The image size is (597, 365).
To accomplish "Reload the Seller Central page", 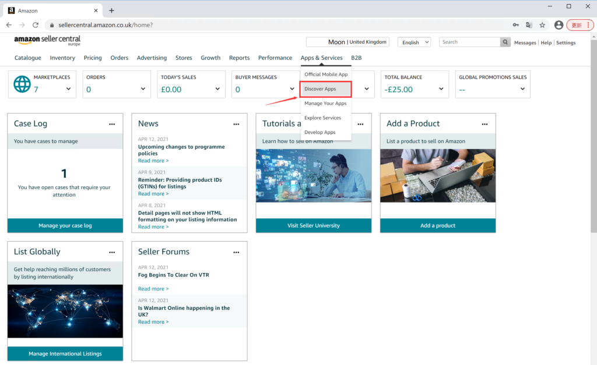I will 36,25.
